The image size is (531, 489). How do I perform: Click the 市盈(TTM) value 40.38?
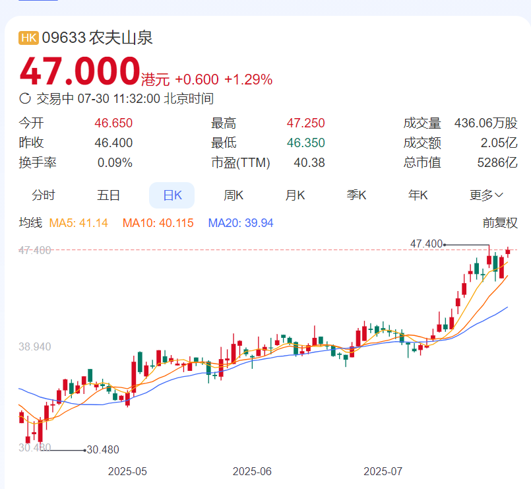[x=309, y=162]
